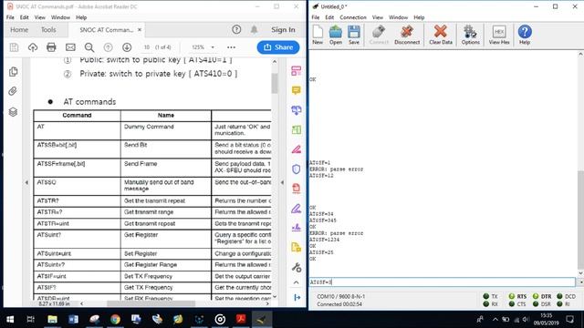The height and width of the screenshot is (328, 584).
Task: Open Windows Start menu
Action: tap(10, 319)
